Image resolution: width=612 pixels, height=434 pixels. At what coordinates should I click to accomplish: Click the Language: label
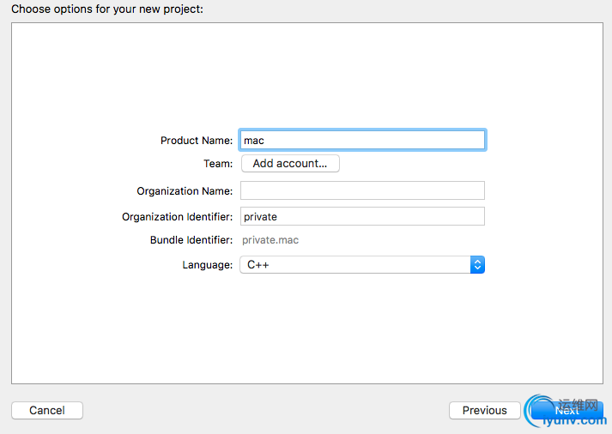(x=207, y=265)
